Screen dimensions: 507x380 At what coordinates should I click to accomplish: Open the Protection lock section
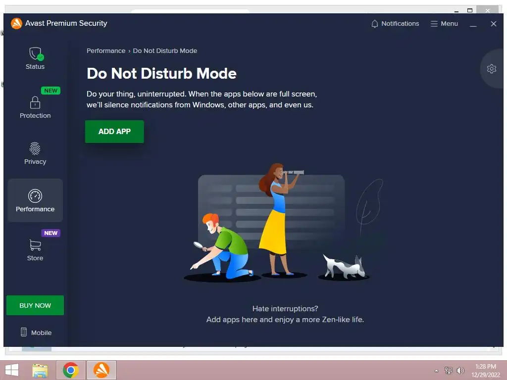click(35, 107)
